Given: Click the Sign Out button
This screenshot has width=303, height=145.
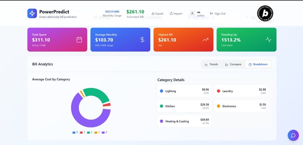Looking at the screenshot, I should (x=218, y=13).
